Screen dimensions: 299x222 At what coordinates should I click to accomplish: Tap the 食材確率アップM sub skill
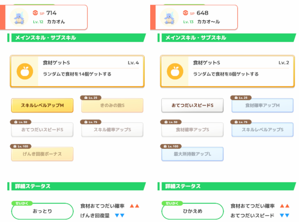262,105
